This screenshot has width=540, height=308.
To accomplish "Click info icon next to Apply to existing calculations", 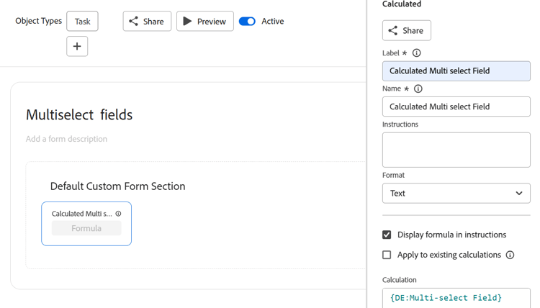I will (x=510, y=255).
